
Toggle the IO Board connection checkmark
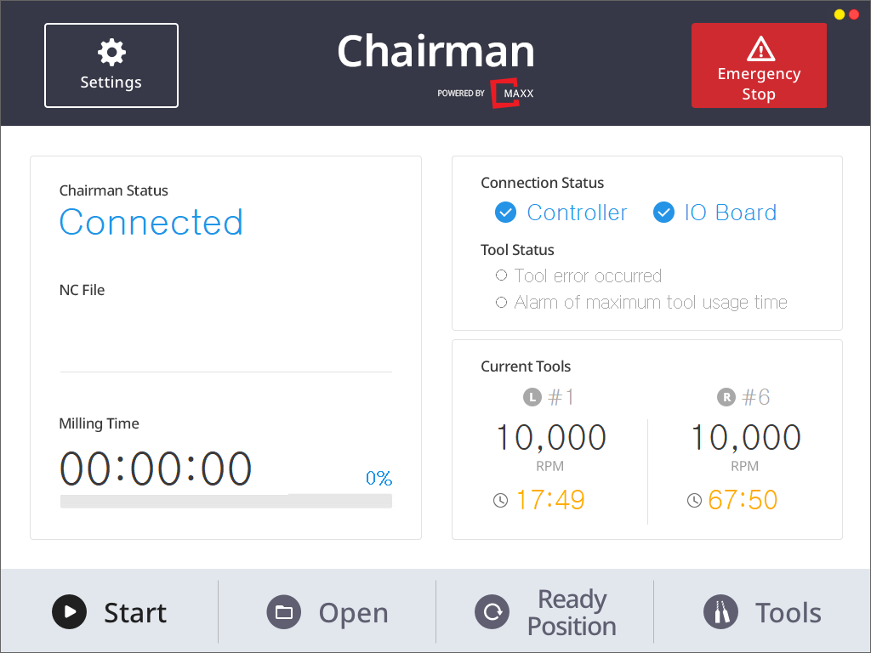coord(663,213)
